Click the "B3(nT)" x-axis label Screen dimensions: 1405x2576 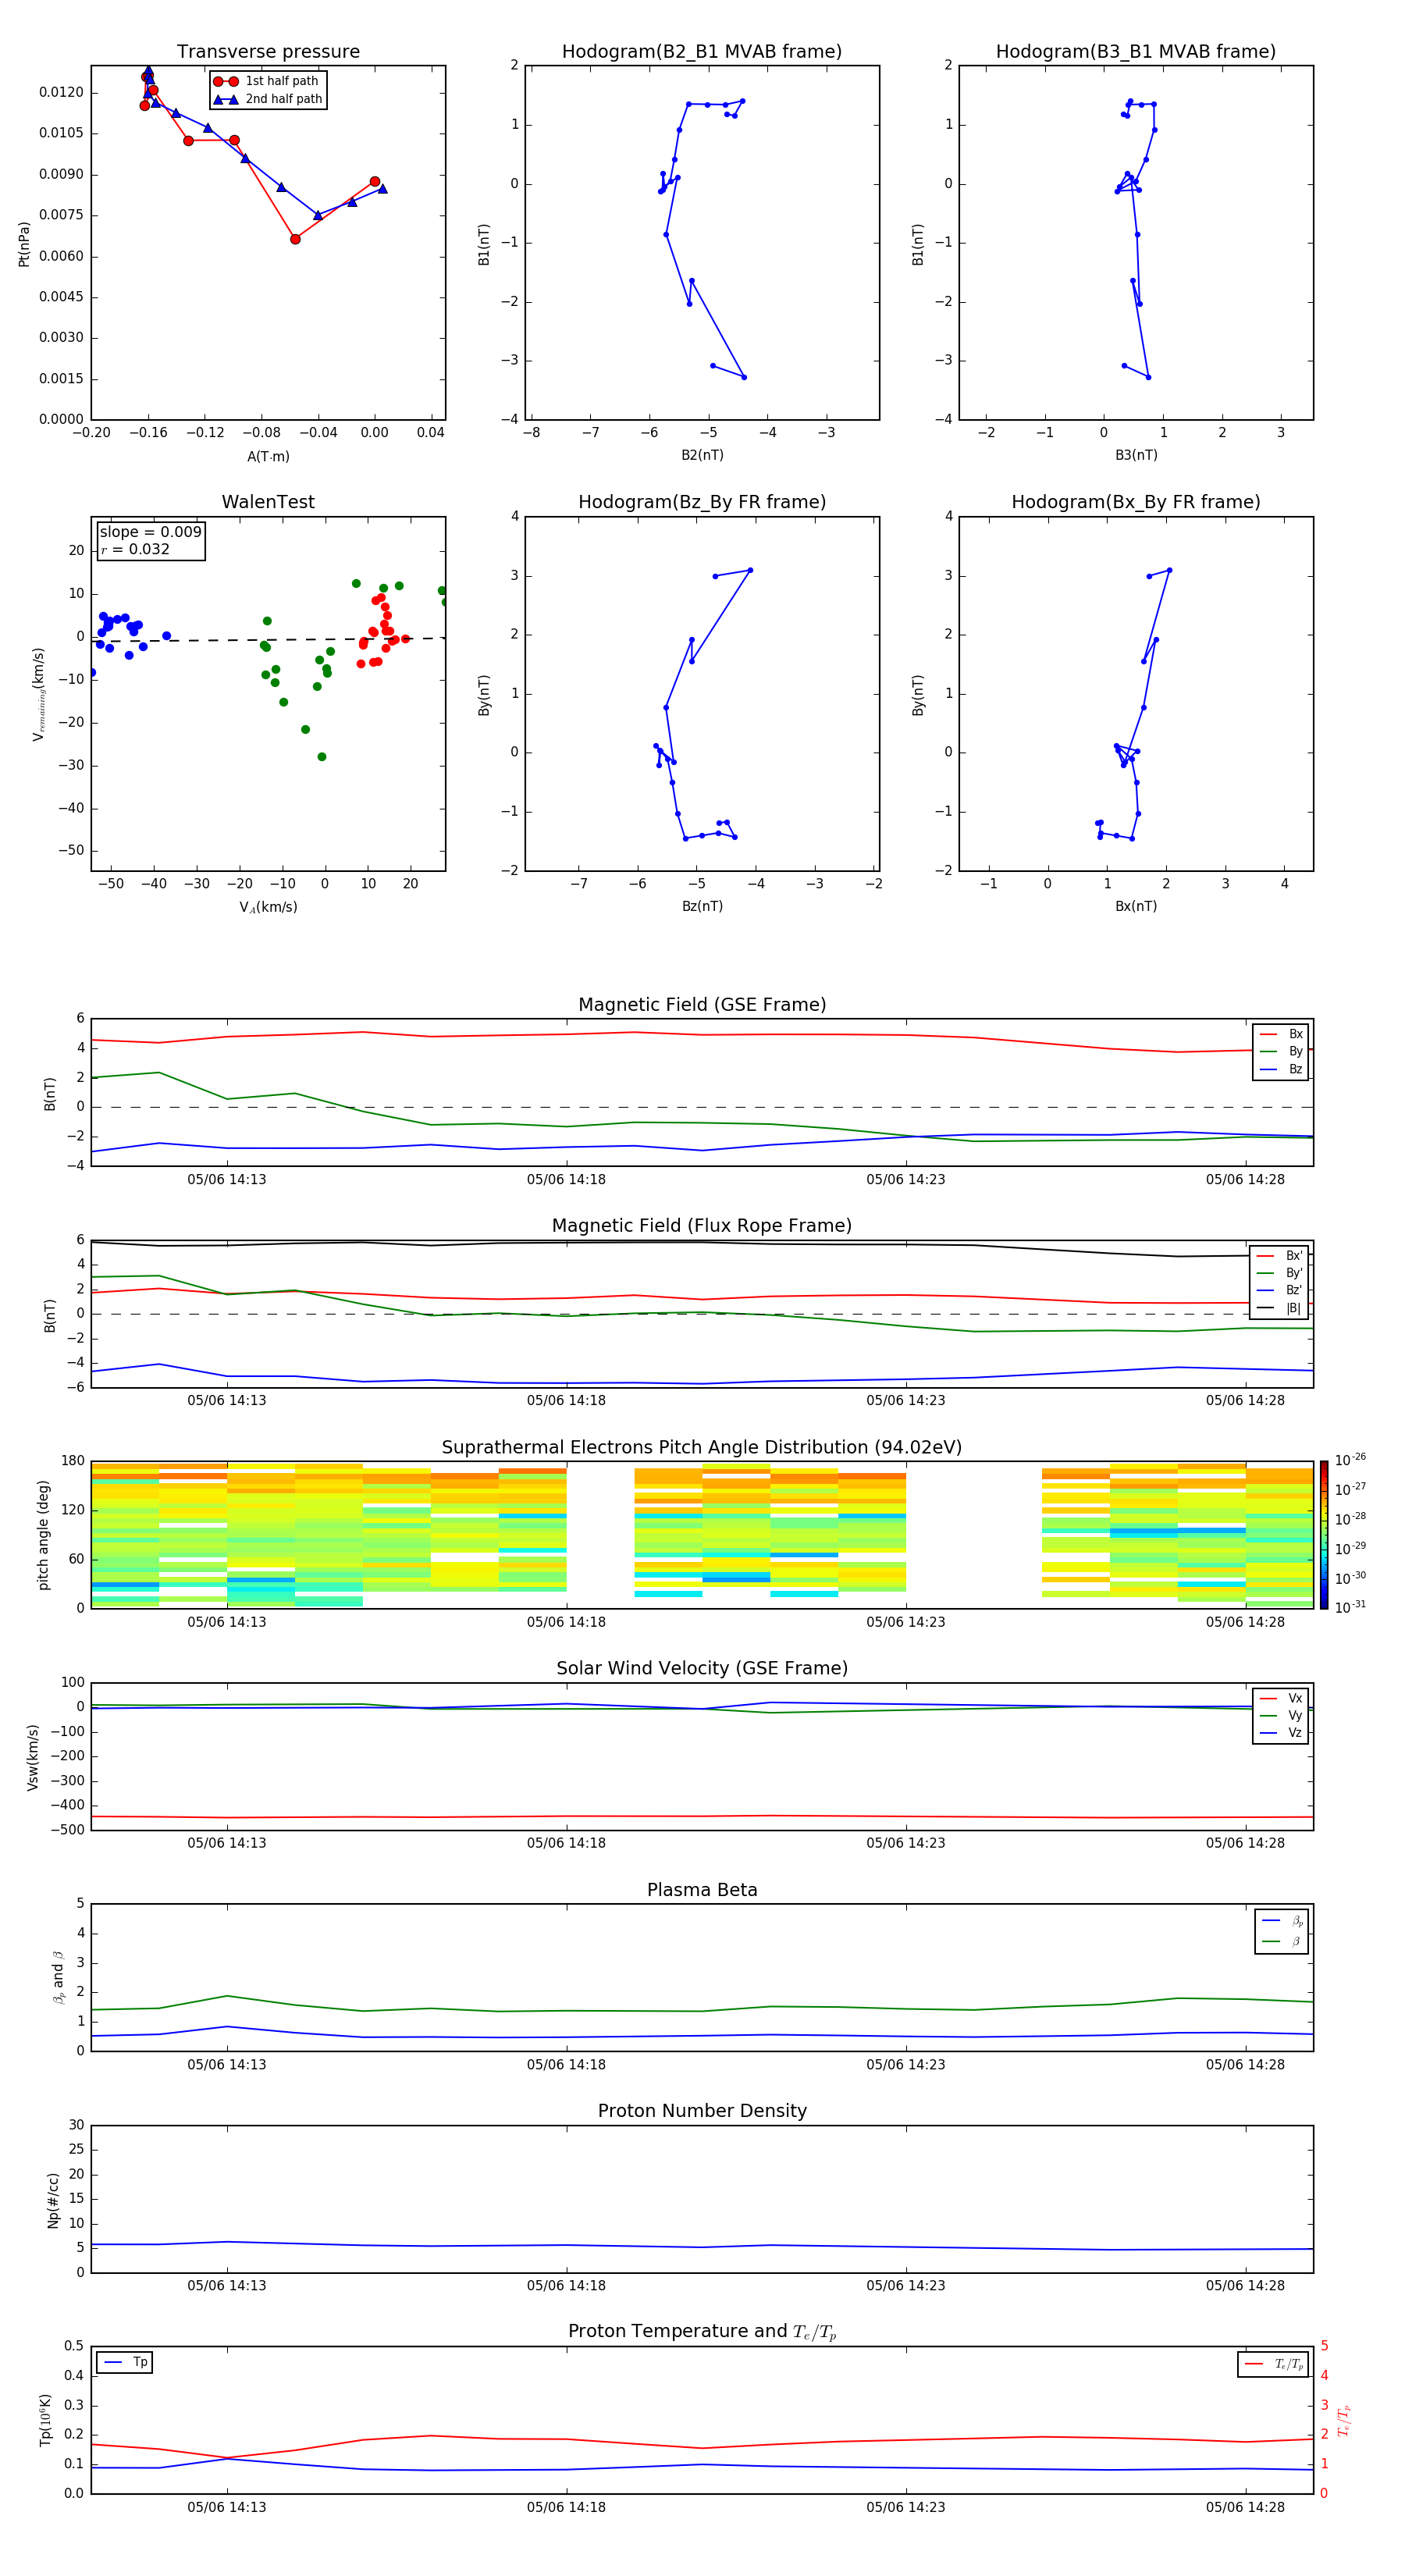[1136, 455]
